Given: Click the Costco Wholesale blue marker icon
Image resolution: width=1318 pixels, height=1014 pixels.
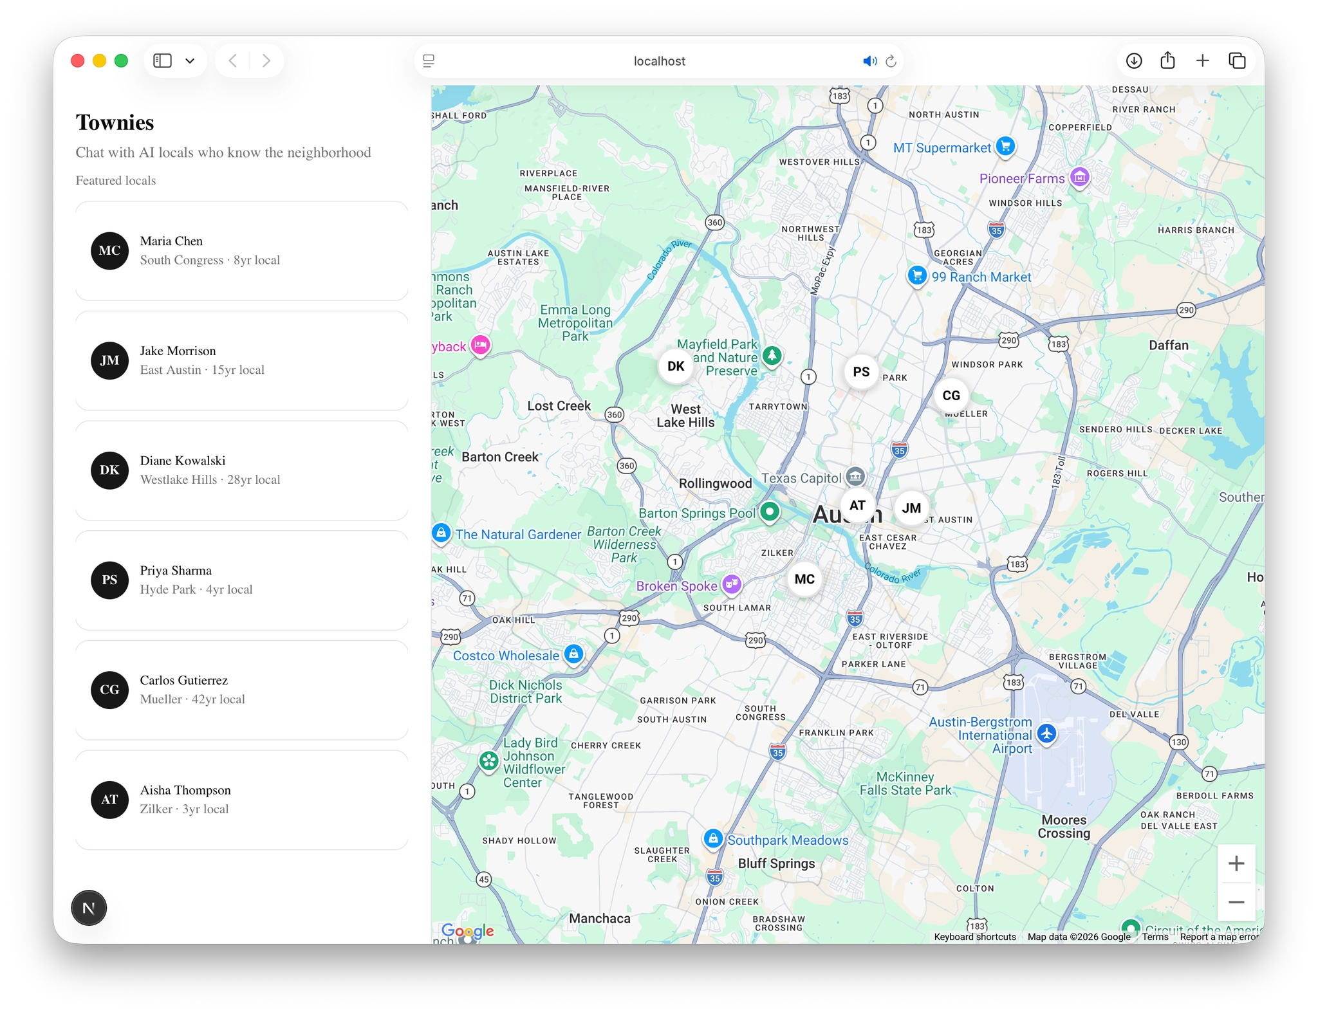Looking at the screenshot, I should tap(572, 654).
